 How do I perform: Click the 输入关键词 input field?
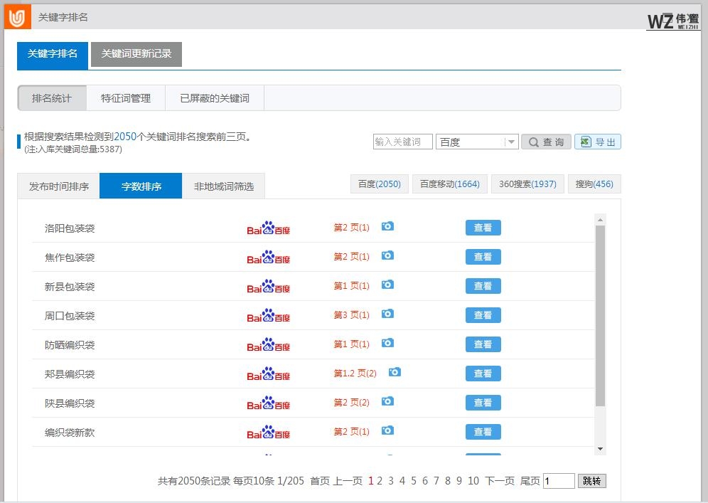click(x=402, y=142)
